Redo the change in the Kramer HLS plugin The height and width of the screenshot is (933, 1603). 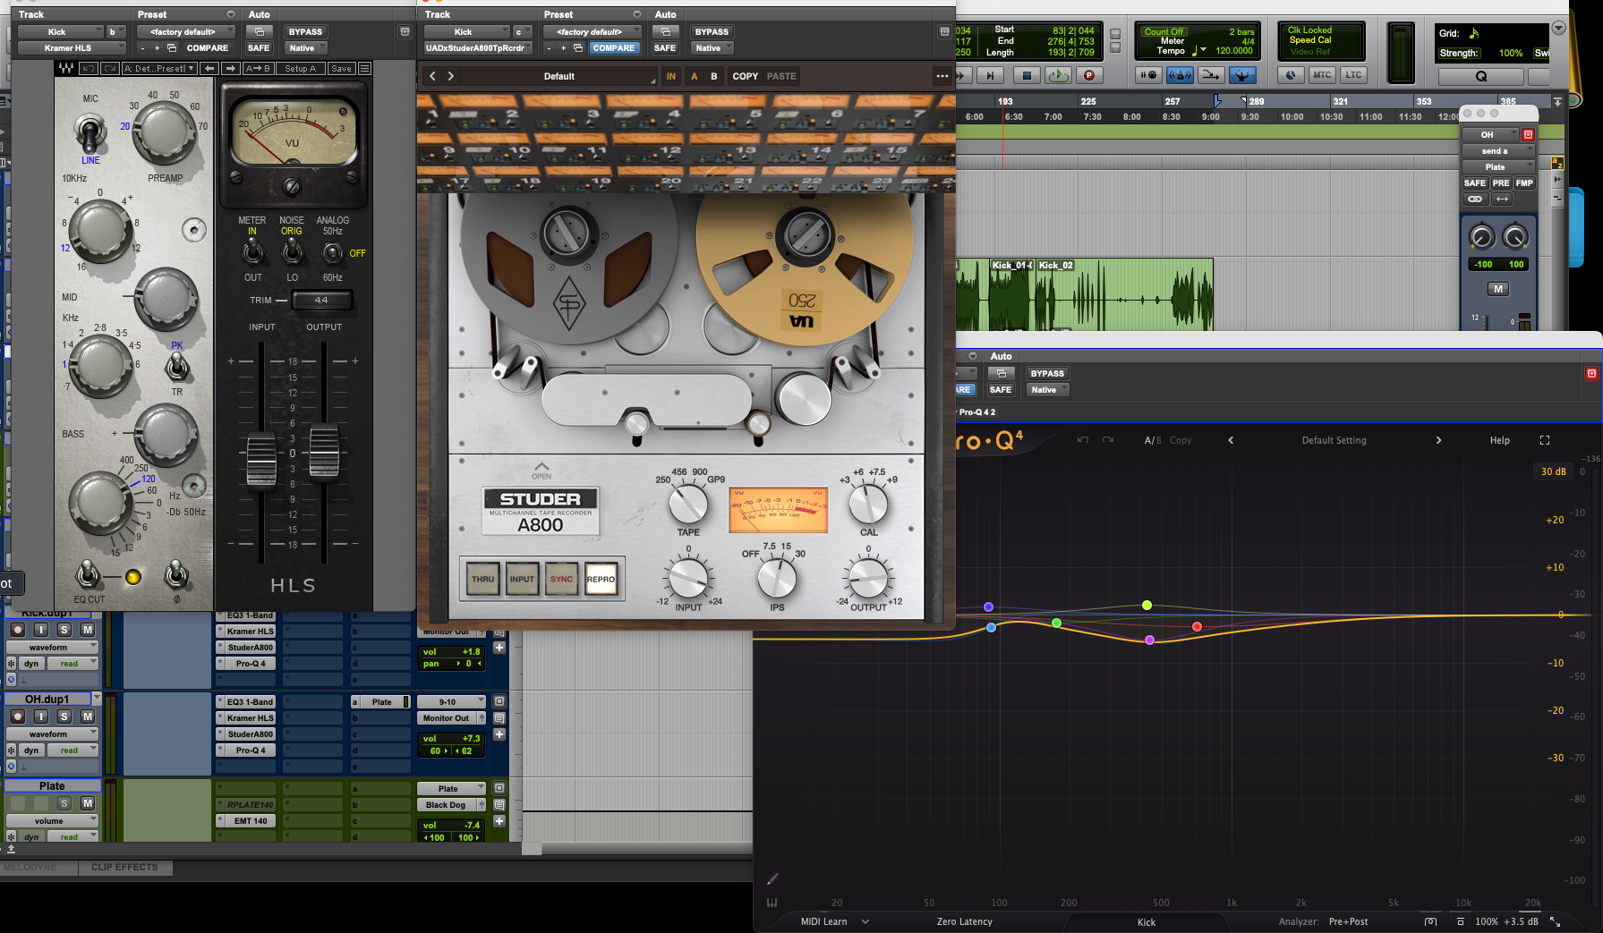(109, 69)
